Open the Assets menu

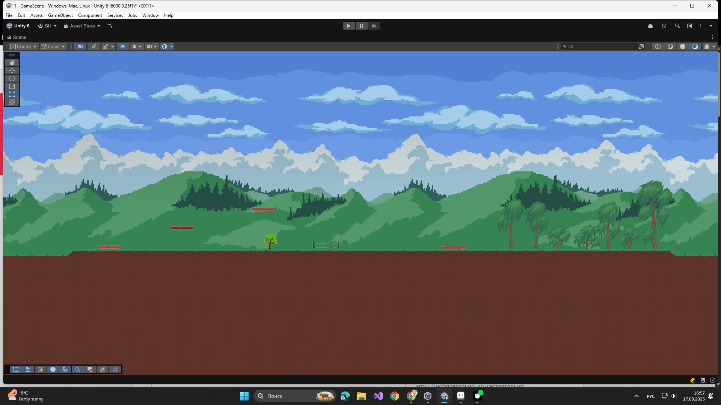[36, 15]
